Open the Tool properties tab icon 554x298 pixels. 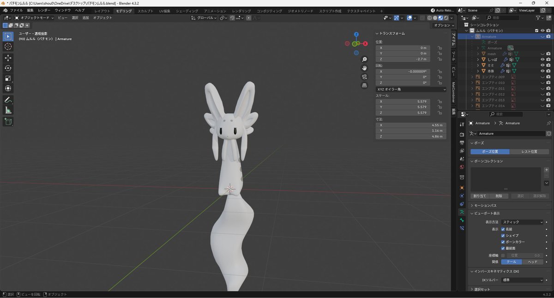coord(462,124)
